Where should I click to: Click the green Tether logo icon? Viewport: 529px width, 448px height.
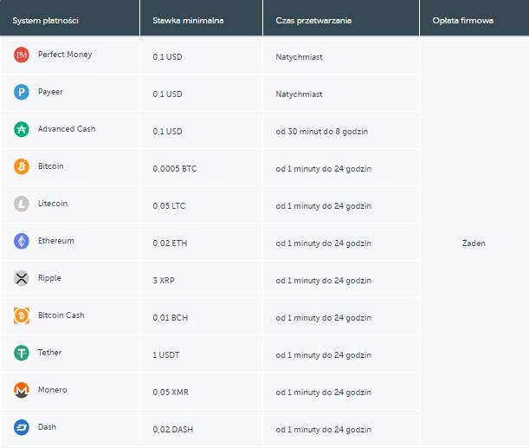[x=22, y=354]
